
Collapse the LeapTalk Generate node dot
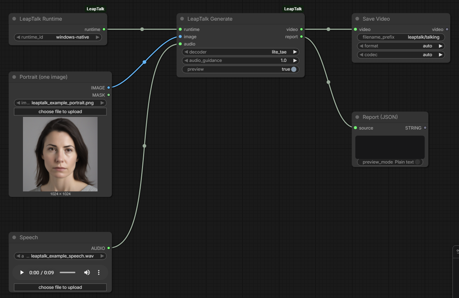point(182,19)
